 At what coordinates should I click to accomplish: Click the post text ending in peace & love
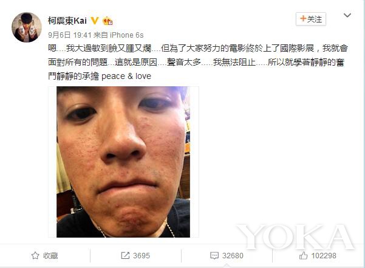(198, 62)
